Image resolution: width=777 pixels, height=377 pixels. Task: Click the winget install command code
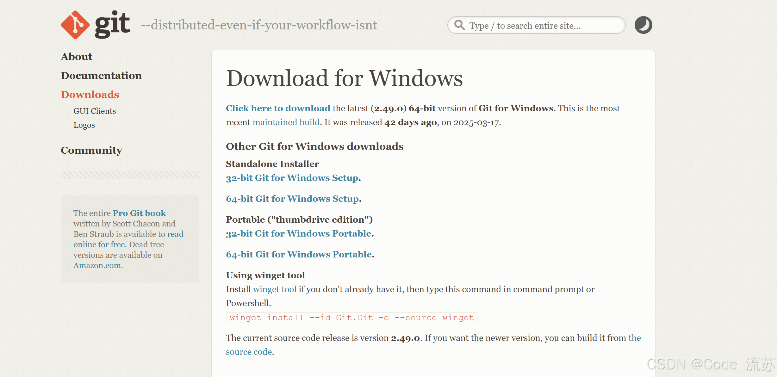[x=351, y=318]
